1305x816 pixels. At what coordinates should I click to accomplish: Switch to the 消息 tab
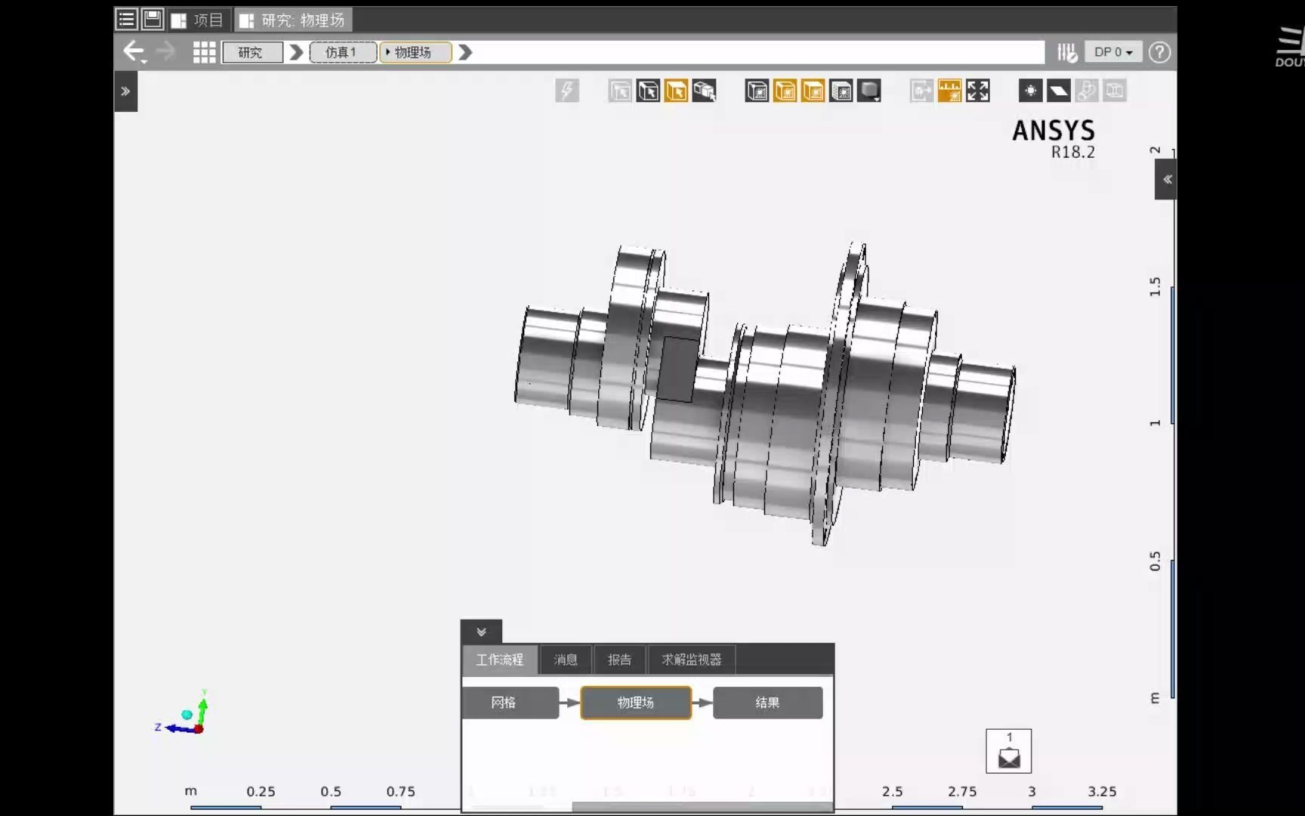pos(565,659)
